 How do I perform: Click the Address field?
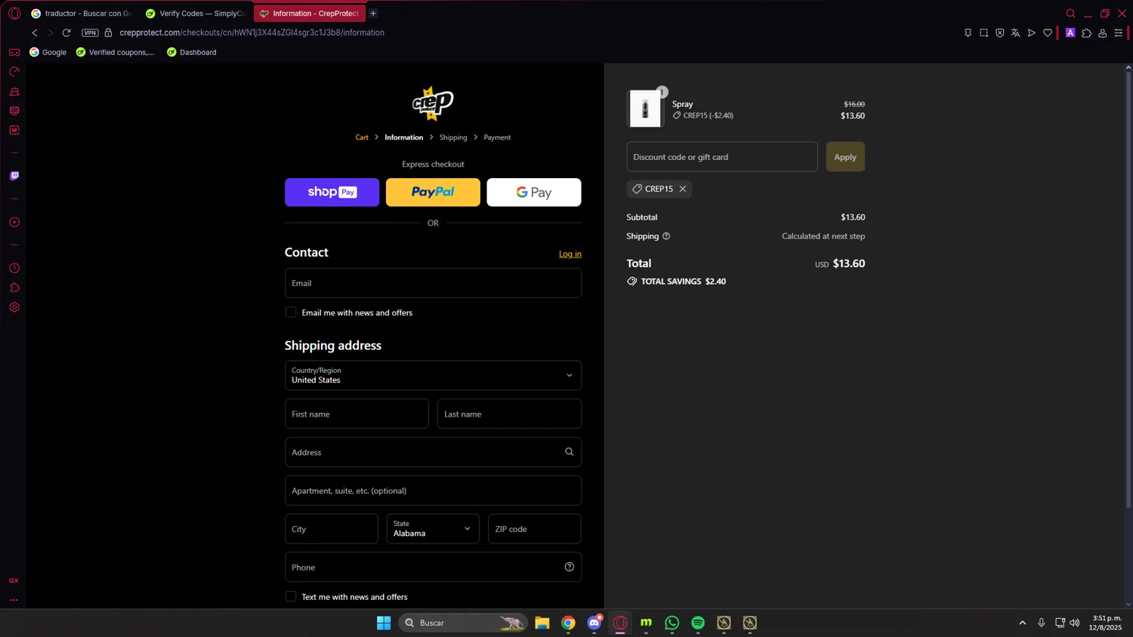coord(433,452)
